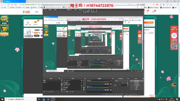Toggle visibility of 图像 2 source
This screenshot has width=180, height=101.
click(x=82, y=89)
